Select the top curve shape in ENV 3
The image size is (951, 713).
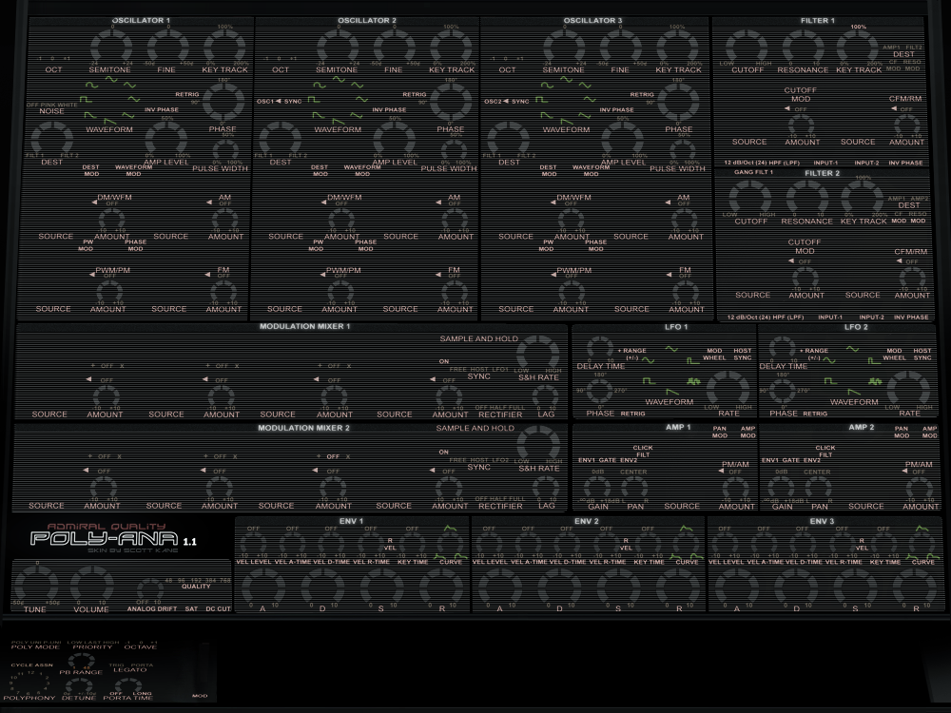(922, 529)
